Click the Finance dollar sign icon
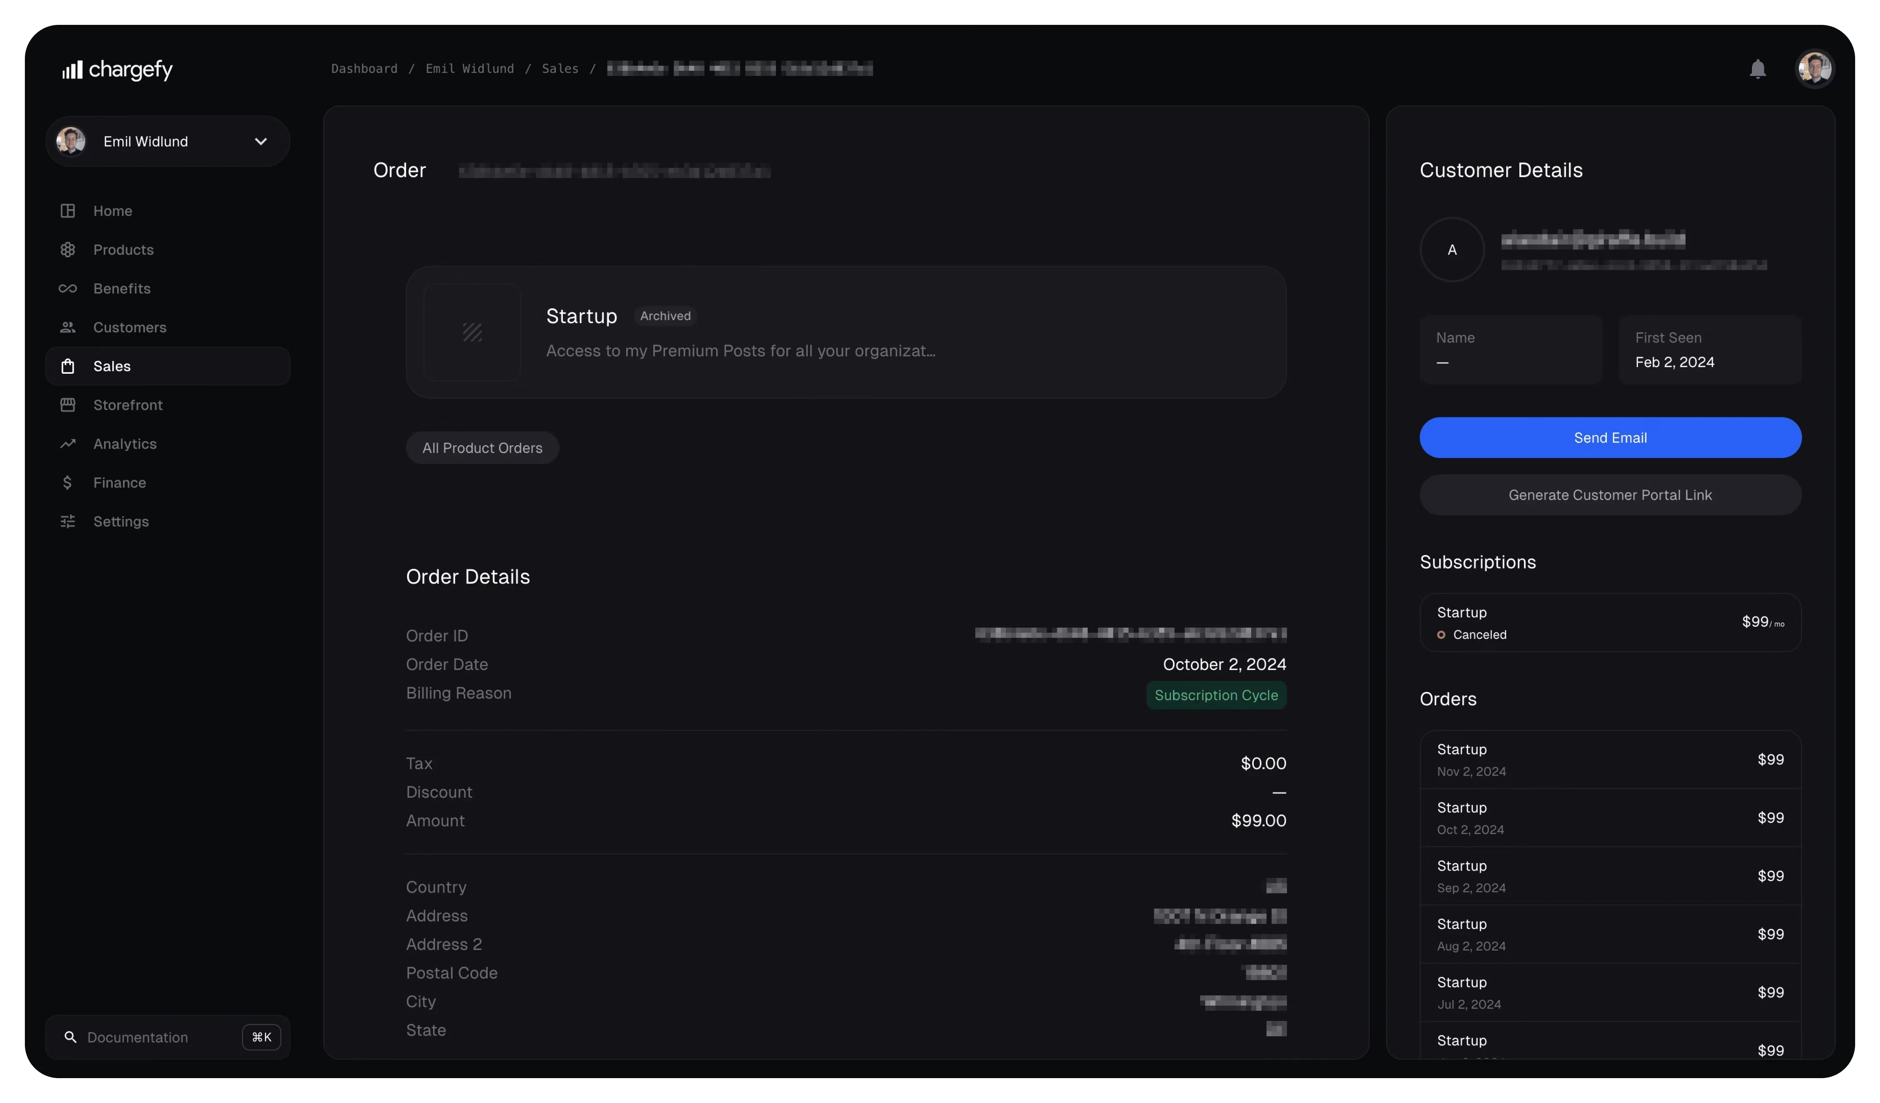 68,483
